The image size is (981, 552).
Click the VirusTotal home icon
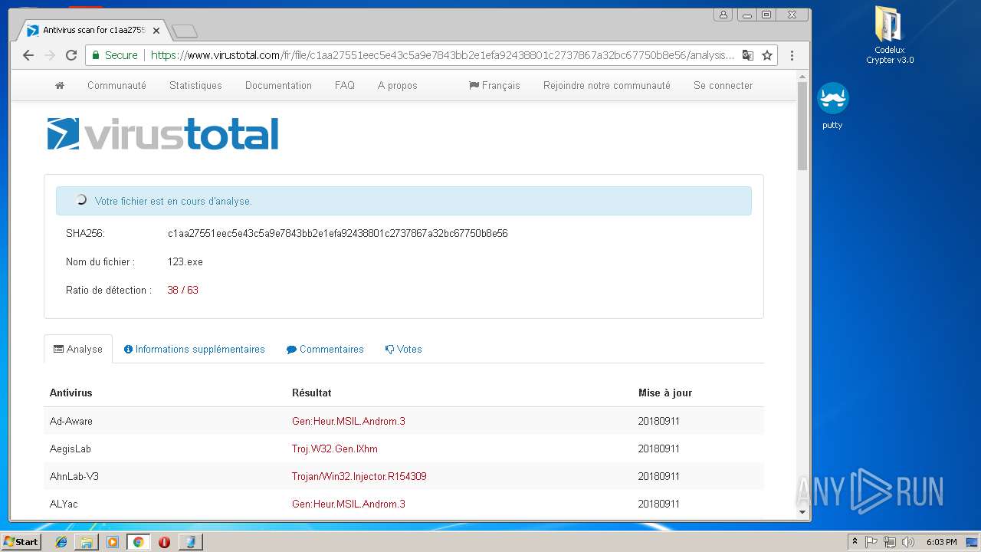click(60, 86)
